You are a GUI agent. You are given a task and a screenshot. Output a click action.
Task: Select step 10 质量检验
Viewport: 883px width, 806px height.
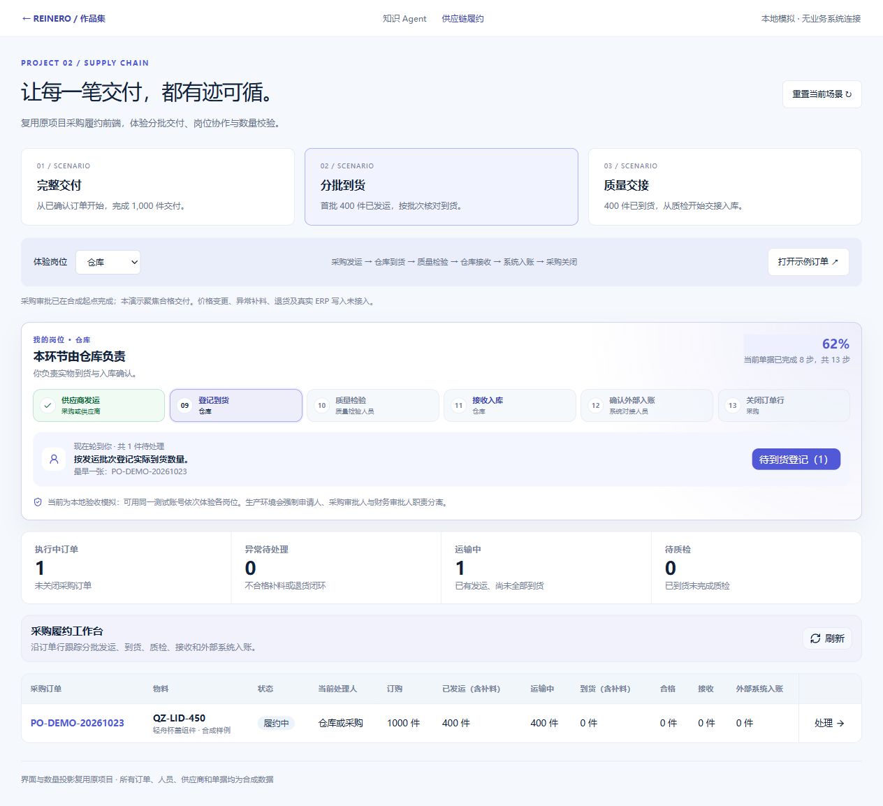tap(373, 405)
